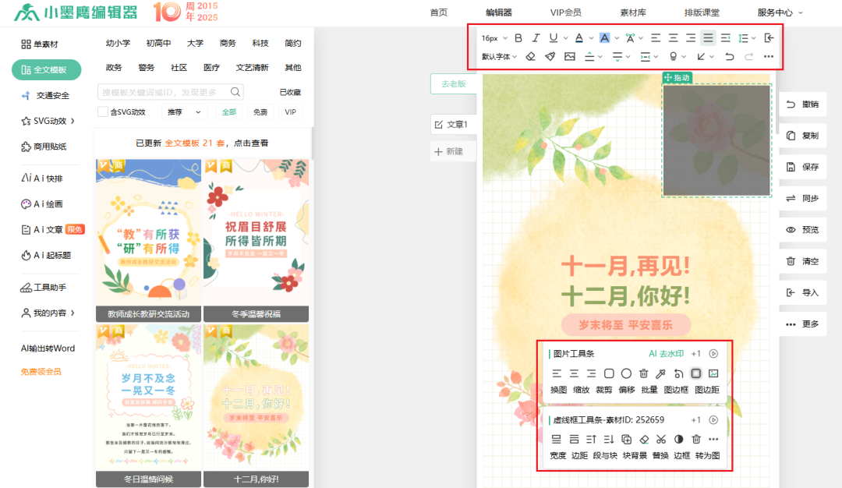Click the 保存 button on right panel

(x=803, y=167)
